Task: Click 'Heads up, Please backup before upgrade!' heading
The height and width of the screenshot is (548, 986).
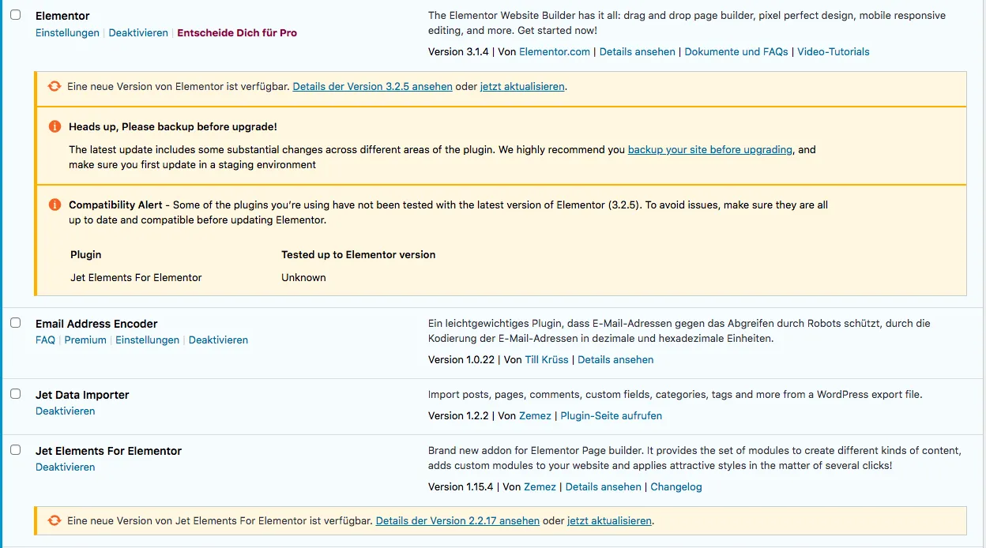Action: [173, 126]
